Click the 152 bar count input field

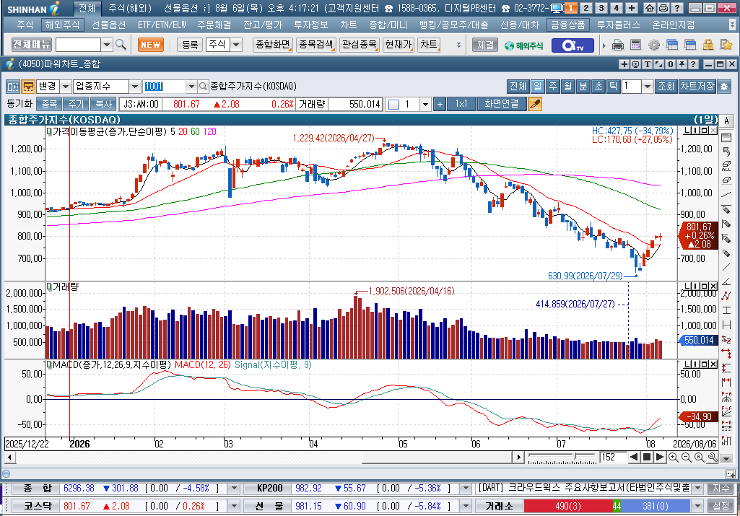tap(613, 457)
